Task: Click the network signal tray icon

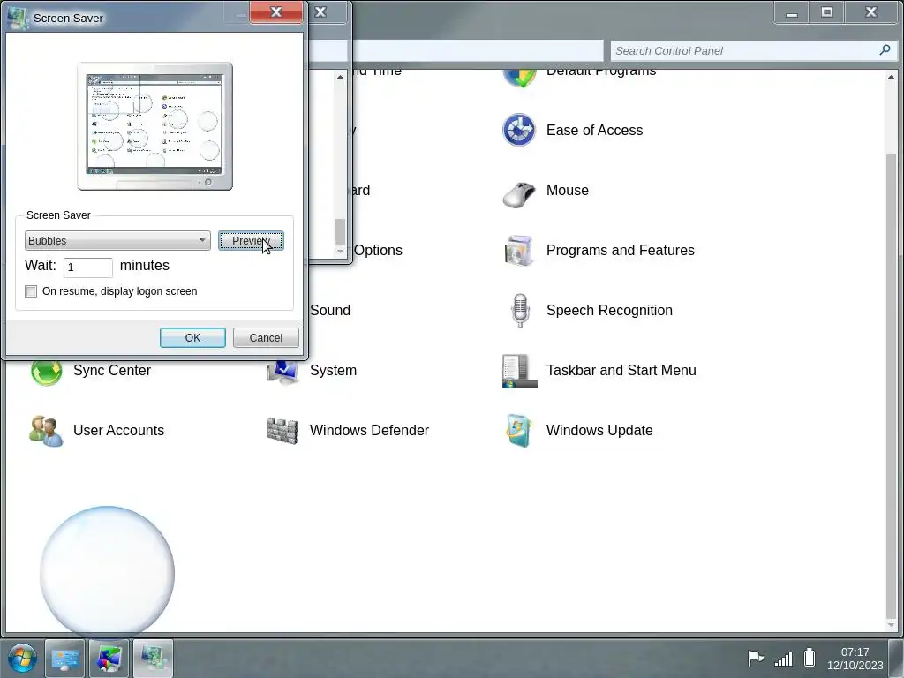Action: [783, 659]
